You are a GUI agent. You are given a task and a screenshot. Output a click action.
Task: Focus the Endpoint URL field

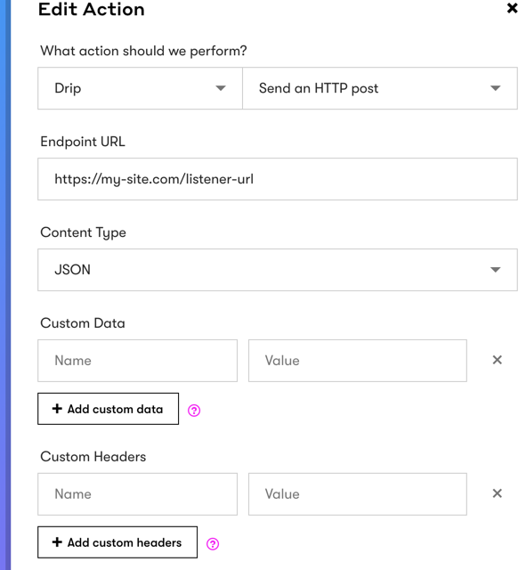(x=278, y=179)
